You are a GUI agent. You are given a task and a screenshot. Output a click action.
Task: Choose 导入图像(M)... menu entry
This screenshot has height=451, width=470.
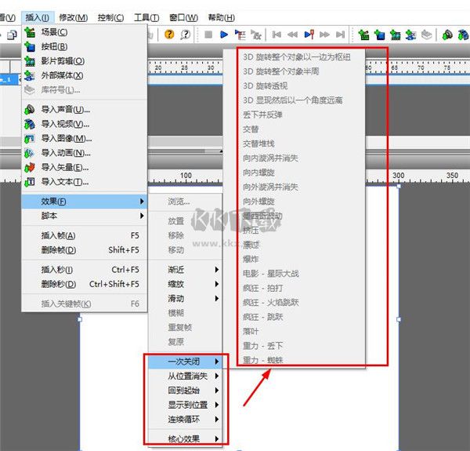coord(85,138)
